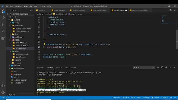Click the Ln 29 cursor position status
Viewport: 178px width, 100px height.
point(116,97)
